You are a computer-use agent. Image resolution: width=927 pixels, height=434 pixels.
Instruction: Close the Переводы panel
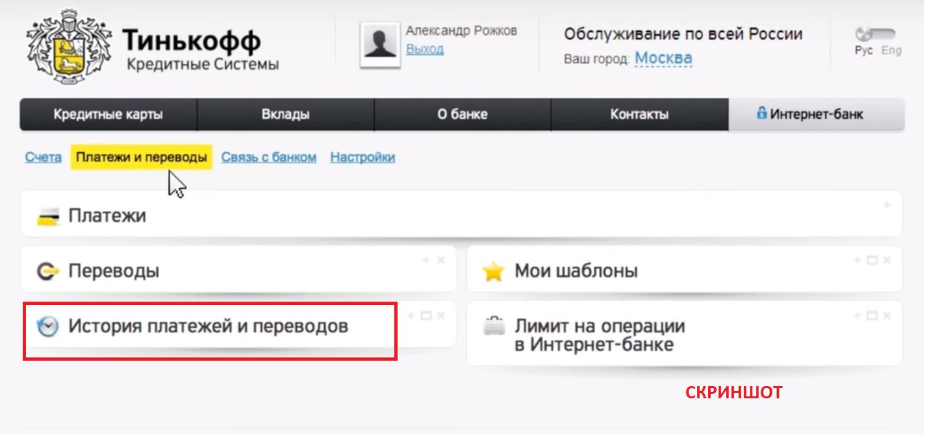440,260
